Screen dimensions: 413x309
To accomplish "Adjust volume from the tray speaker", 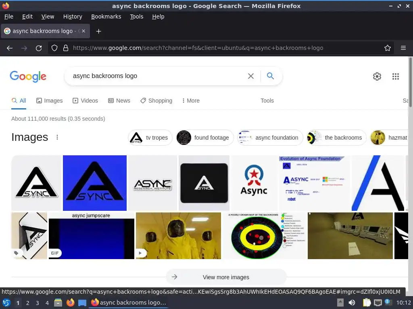I will [x=352, y=303].
